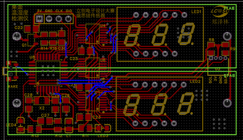
Task: Select pin 5 pad of LED1
Action: click(x=175, y=54)
